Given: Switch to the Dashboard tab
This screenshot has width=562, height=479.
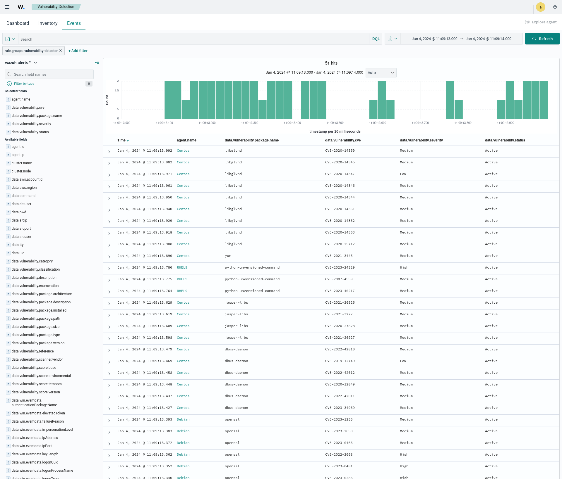Looking at the screenshot, I should 18,23.
